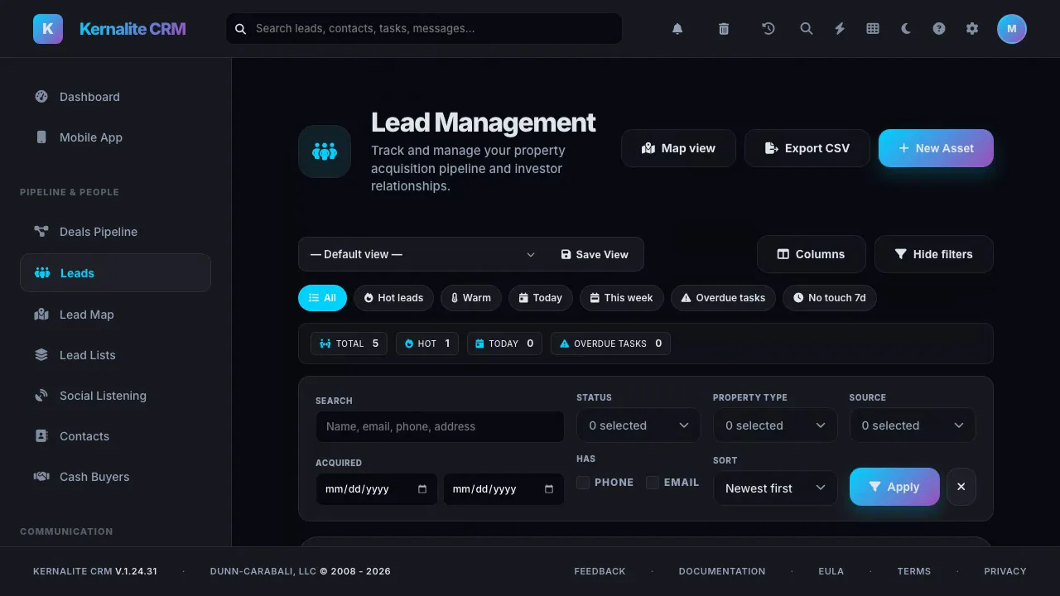Switch to Map view
Viewport: 1060px width, 596px height.
[x=678, y=148]
